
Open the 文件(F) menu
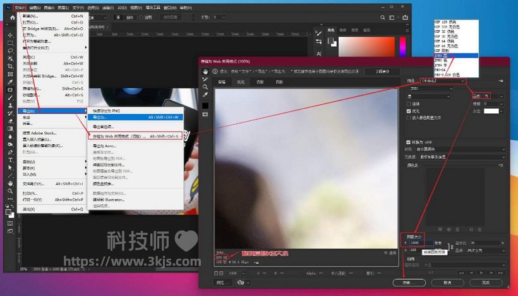20,8
